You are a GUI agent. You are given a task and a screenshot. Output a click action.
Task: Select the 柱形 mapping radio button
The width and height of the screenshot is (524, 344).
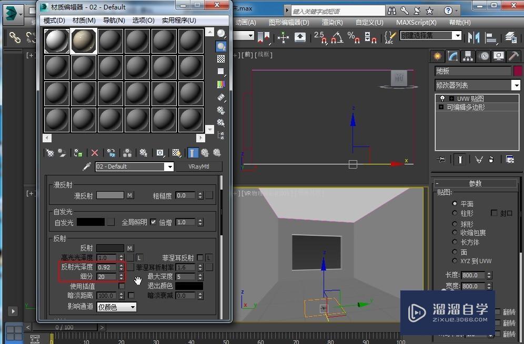pos(455,213)
